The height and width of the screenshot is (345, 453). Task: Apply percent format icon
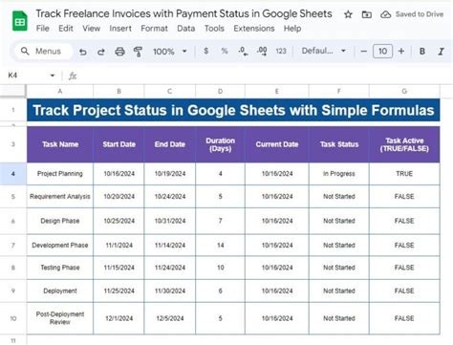225,51
